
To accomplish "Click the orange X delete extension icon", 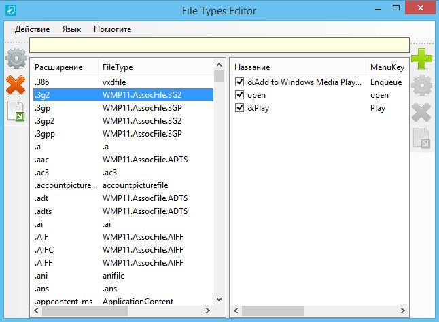I will (x=16, y=85).
